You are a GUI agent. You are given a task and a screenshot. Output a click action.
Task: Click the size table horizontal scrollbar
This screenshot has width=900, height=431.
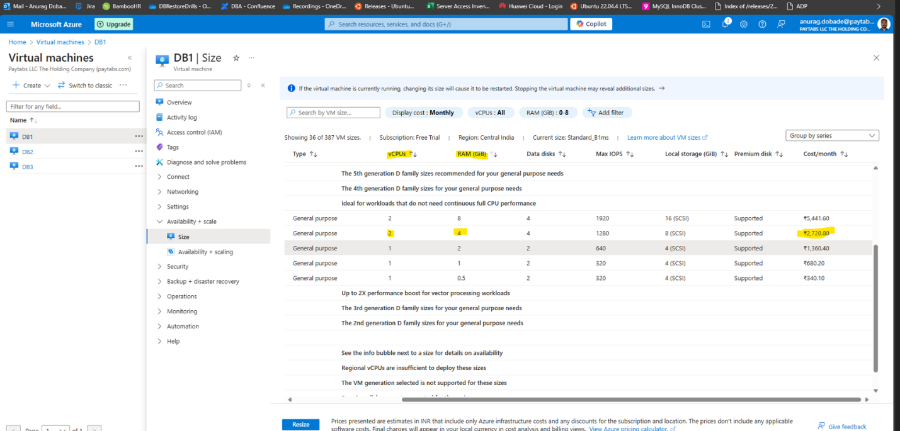(631, 400)
